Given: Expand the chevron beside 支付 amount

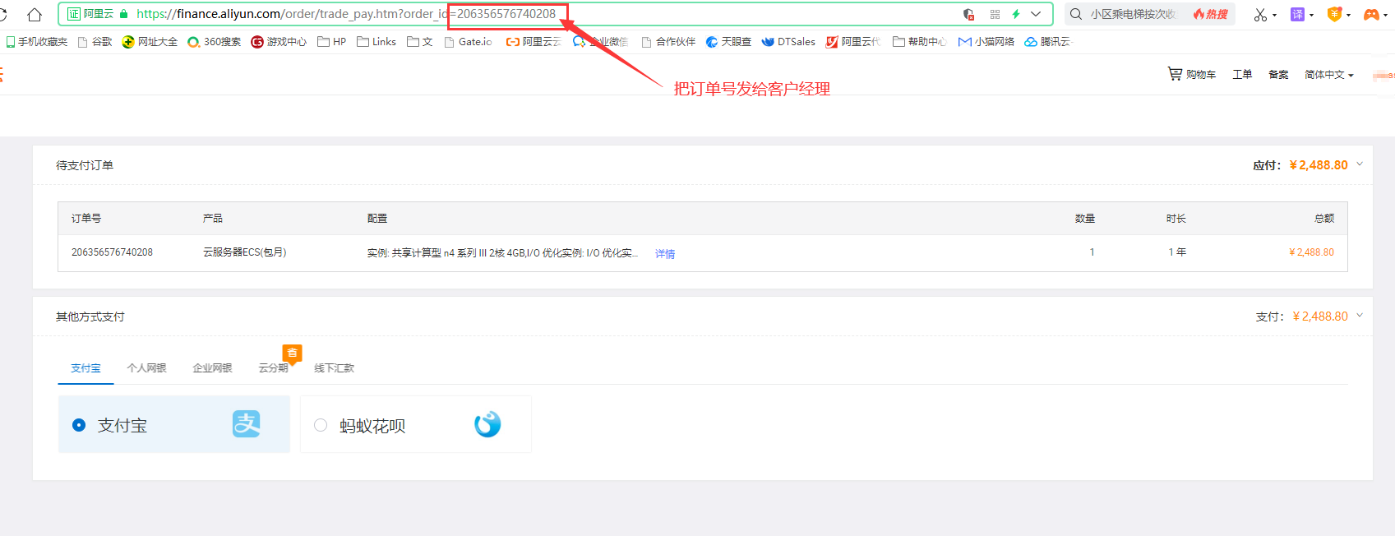Looking at the screenshot, I should click(x=1360, y=316).
